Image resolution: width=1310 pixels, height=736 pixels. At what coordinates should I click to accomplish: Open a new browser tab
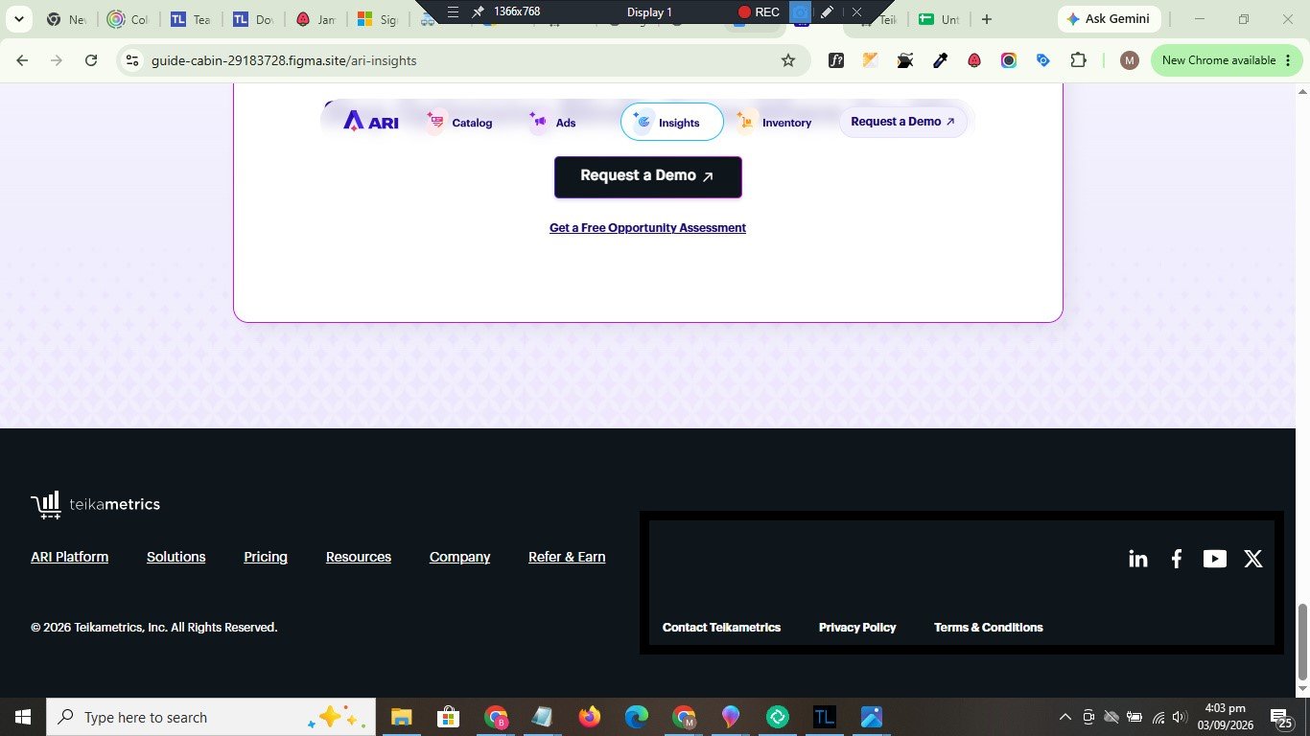pyautogui.click(x=987, y=19)
